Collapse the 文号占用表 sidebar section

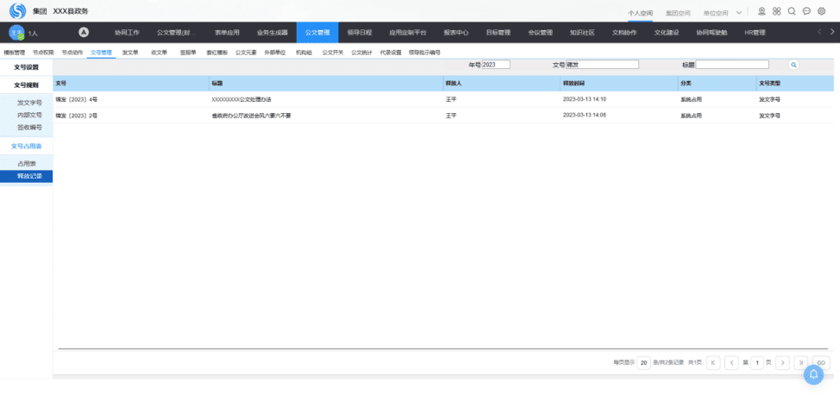pyautogui.click(x=26, y=146)
